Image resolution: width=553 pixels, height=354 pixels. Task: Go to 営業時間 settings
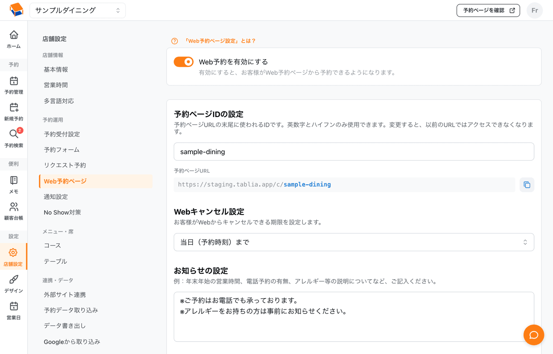(56, 85)
